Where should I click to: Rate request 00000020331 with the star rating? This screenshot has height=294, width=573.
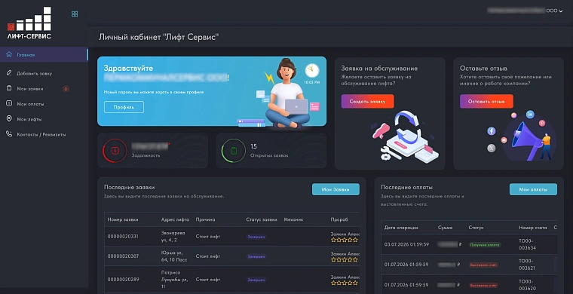coord(345,240)
